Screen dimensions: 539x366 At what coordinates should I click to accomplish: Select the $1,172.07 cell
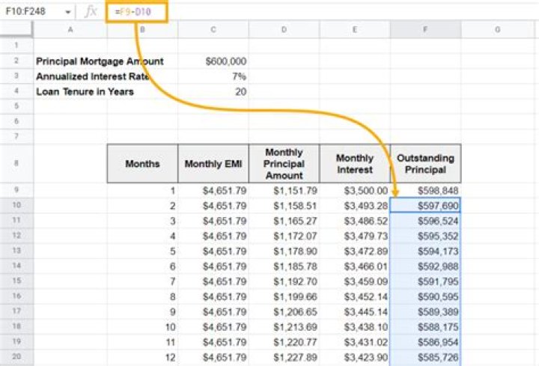pos(284,236)
